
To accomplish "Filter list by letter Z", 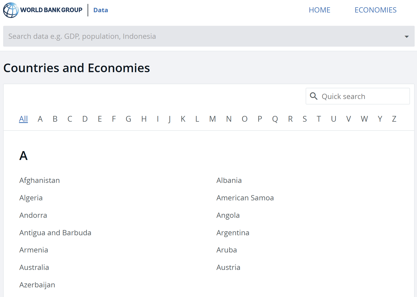I will click(x=394, y=119).
